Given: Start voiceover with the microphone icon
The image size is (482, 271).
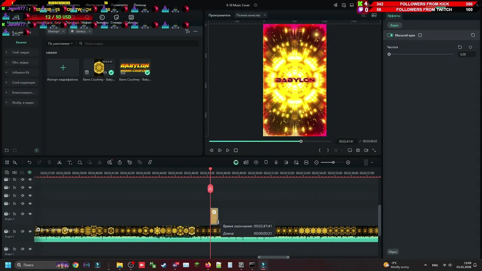Looking at the screenshot, I should 276,163.
